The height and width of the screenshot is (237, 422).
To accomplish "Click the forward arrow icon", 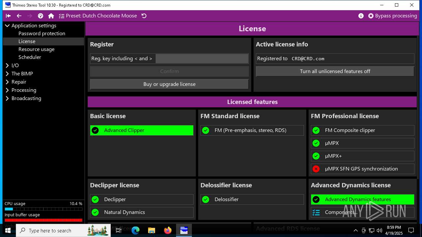I will (30, 16).
